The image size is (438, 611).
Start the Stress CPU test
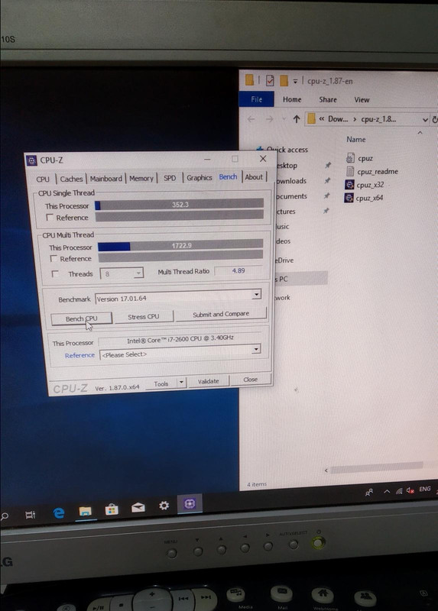[x=144, y=317]
